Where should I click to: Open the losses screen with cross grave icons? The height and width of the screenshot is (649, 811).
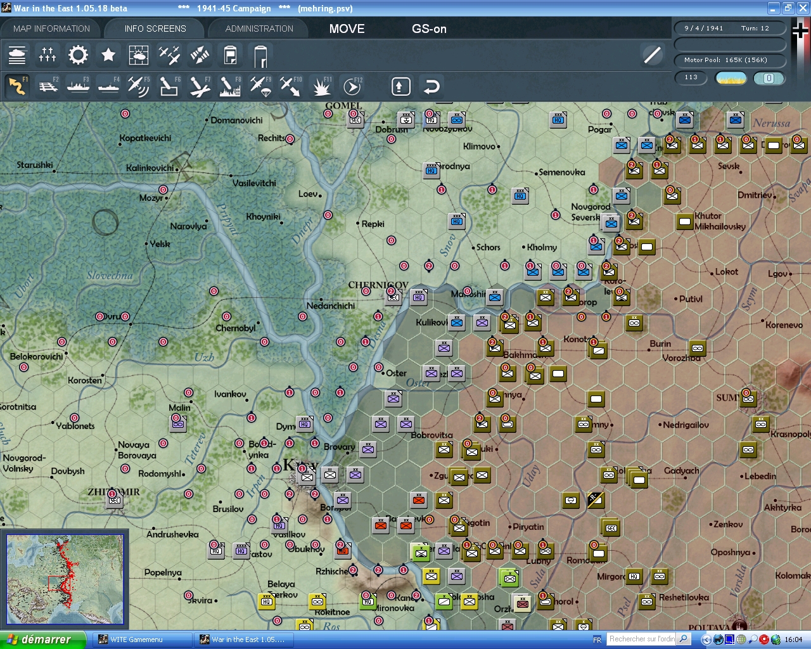48,55
